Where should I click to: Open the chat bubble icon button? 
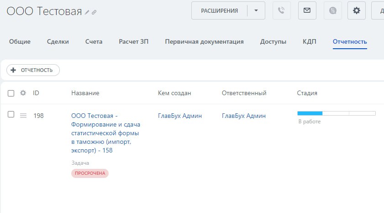[332, 10]
